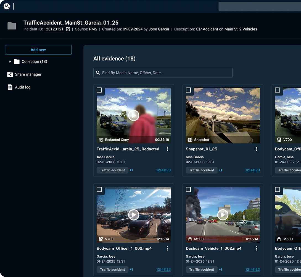Open link 12141123 on TrafficAccid...Redacted card
This screenshot has height=277, width=301.
tap(163, 170)
